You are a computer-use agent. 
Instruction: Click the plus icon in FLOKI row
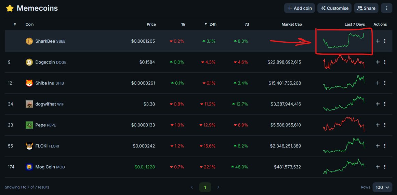pos(378,146)
